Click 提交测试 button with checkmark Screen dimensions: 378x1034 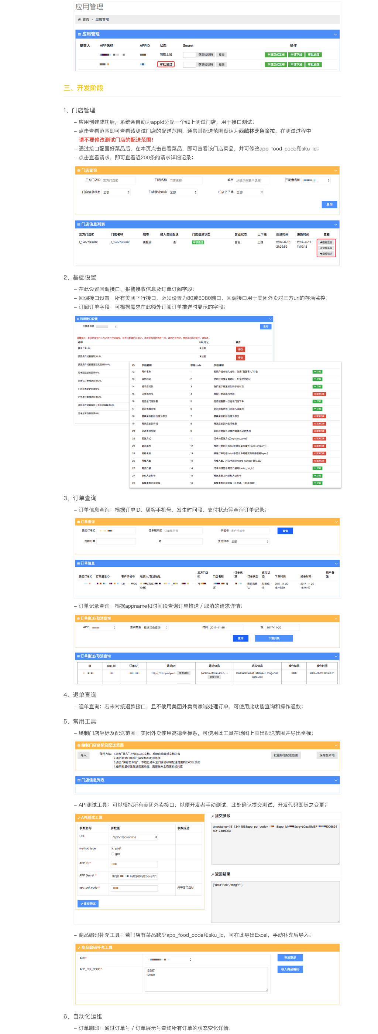pyautogui.click(x=88, y=904)
